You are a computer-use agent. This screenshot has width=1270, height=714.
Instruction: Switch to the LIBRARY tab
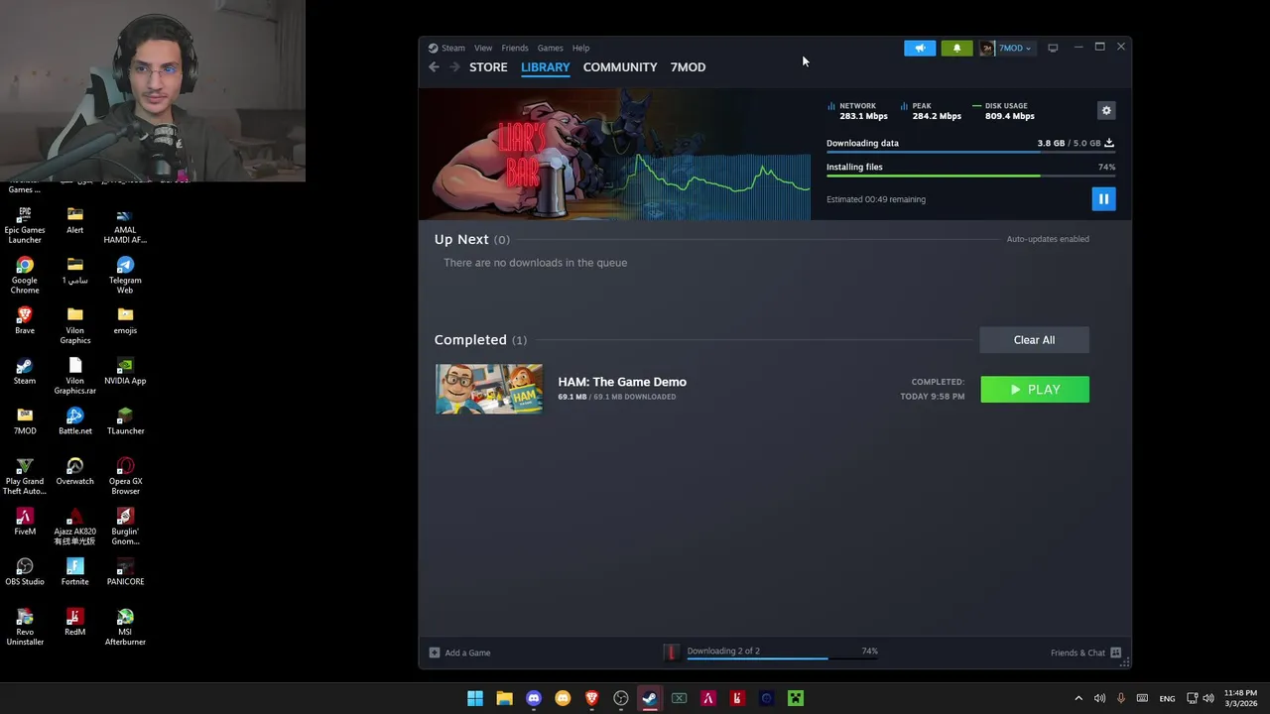pyautogui.click(x=546, y=67)
